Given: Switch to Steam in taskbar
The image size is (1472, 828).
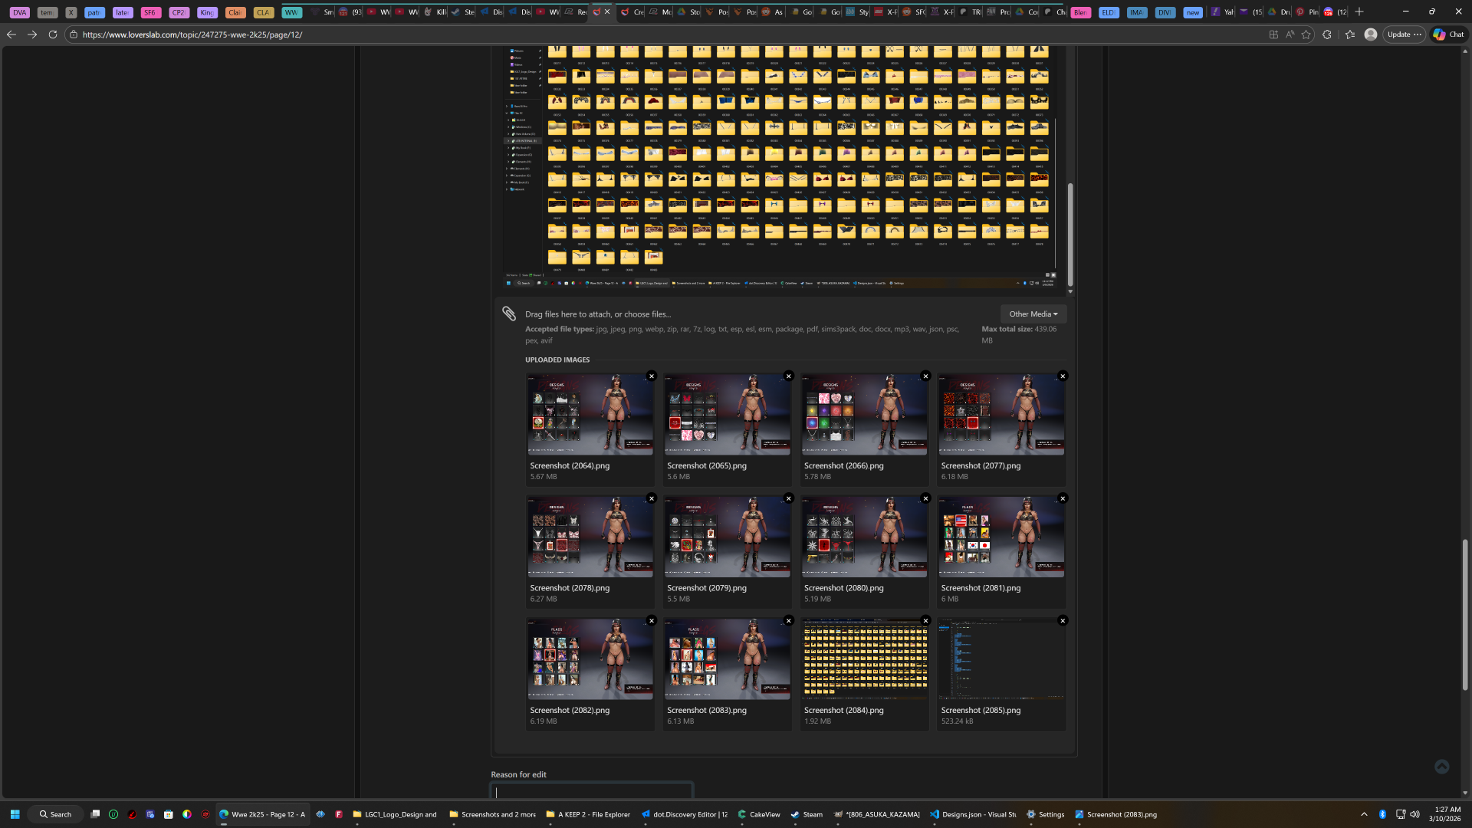Looking at the screenshot, I should [x=807, y=814].
